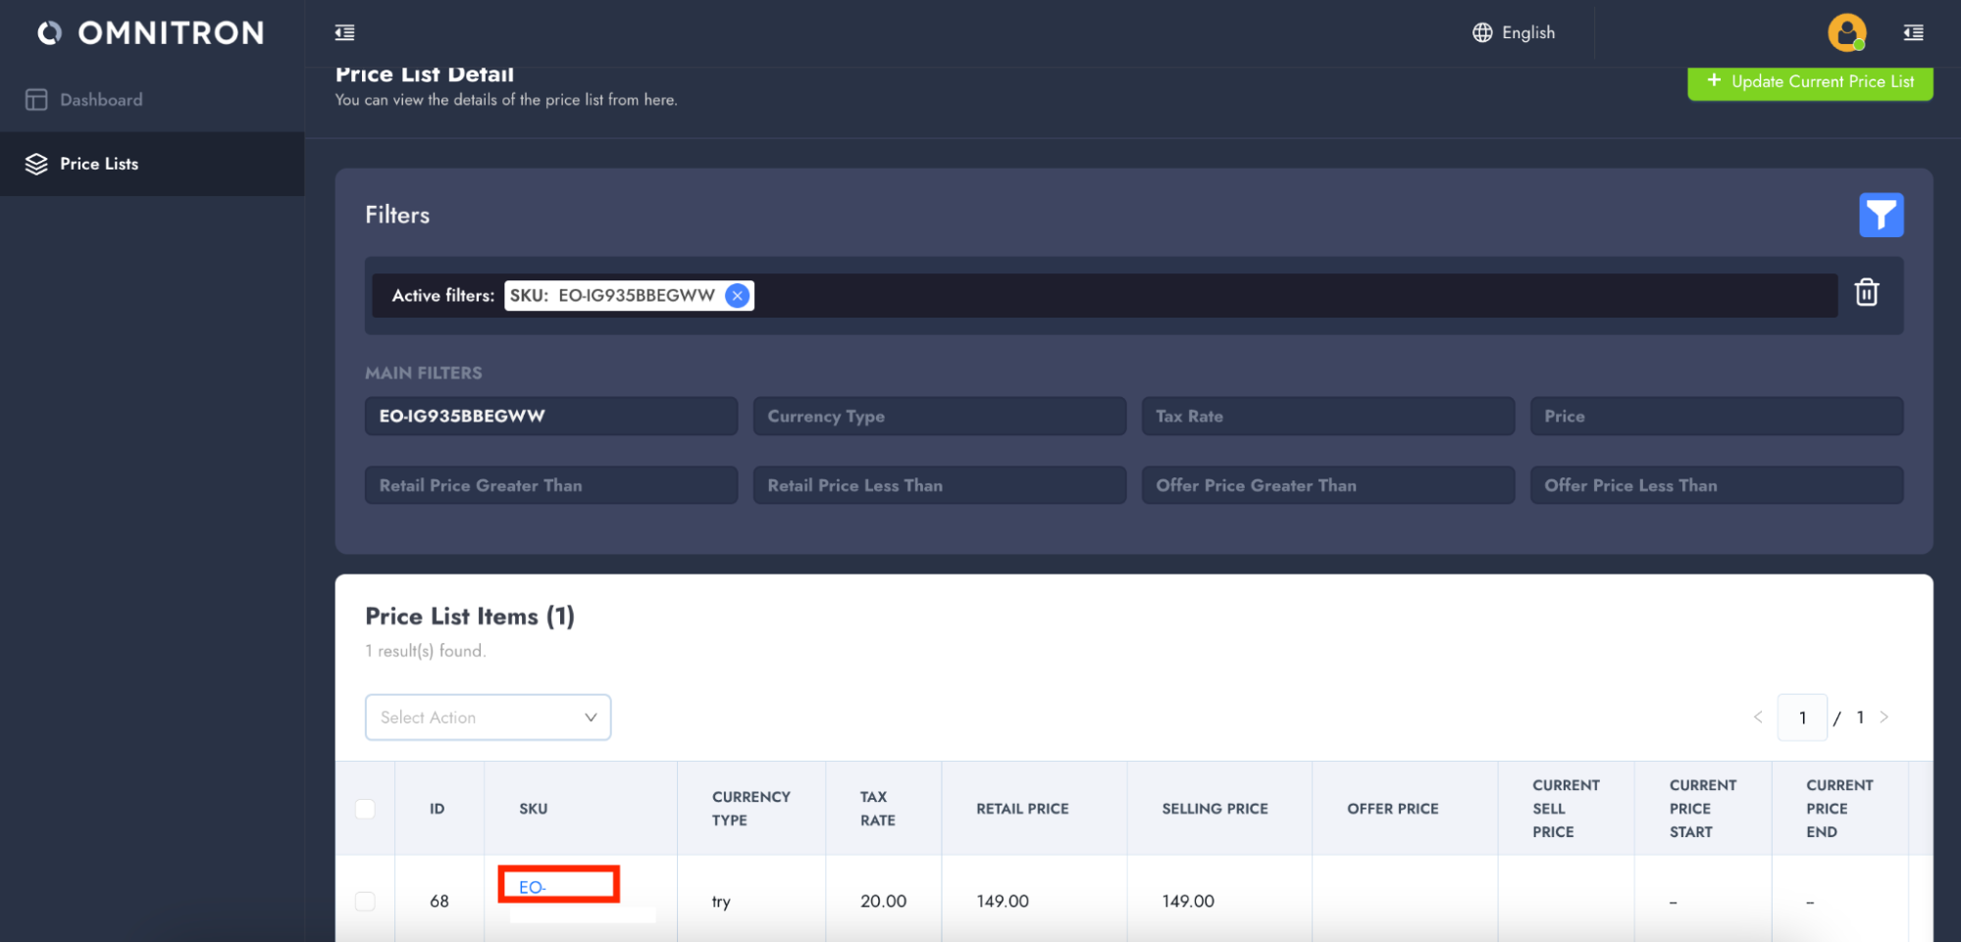Check the row checkbox for ID 68
The height and width of the screenshot is (943, 1961).
(x=365, y=901)
